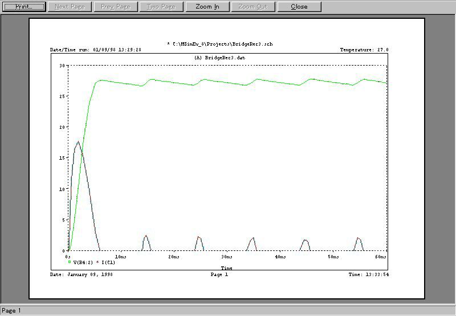
Task: Click the peak of the large current spike
Action: 78,141
